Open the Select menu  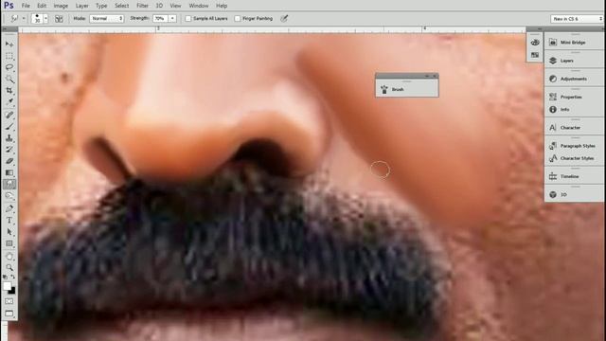point(122,6)
